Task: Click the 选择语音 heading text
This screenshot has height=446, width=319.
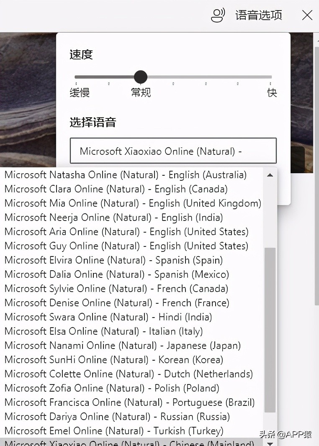Action: pos(93,122)
